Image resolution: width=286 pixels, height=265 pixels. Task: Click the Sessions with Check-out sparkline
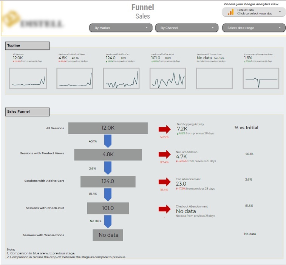tap(168, 79)
